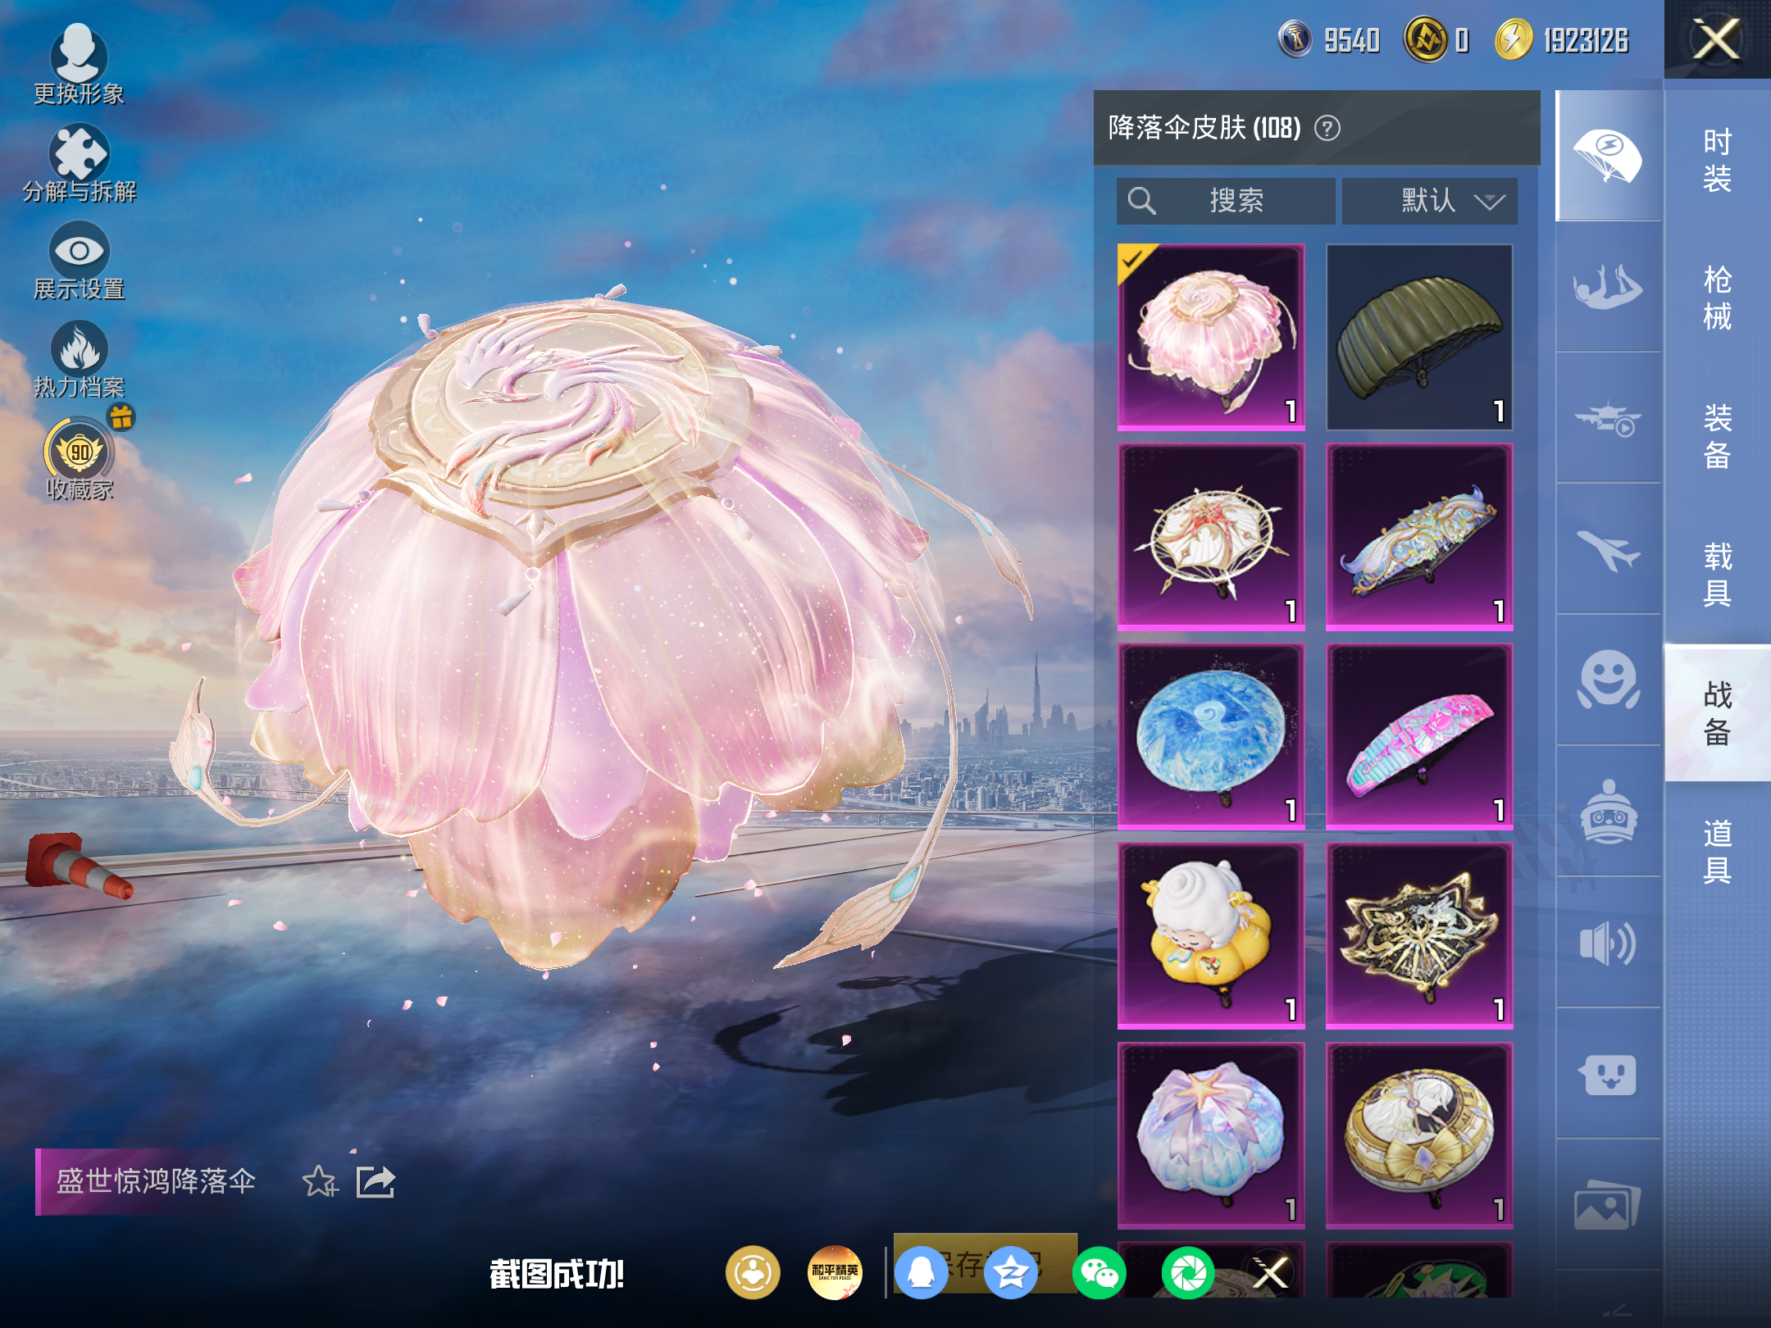Favorite the 盛世惊鸿降落伞 with star icon
The height and width of the screenshot is (1328, 1771).
320,1182
